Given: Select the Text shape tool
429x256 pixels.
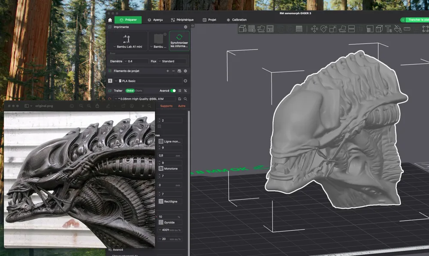Looking at the screenshot, I should click(x=389, y=29).
